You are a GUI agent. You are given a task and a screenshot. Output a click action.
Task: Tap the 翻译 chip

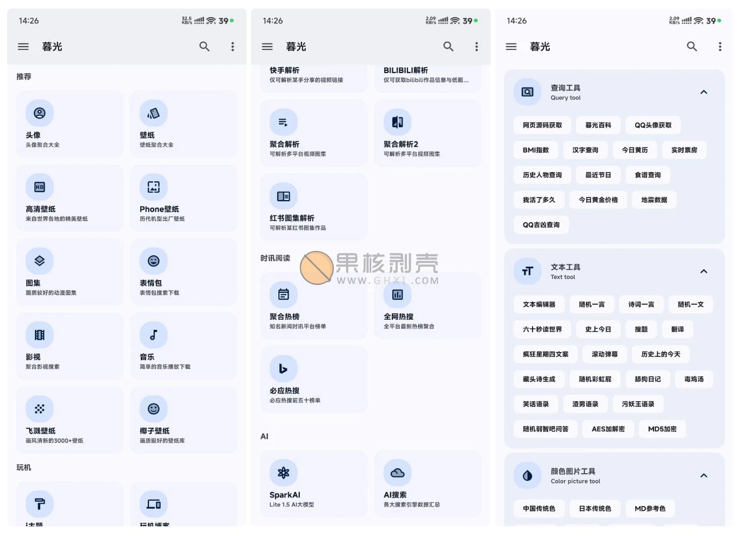tap(678, 329)
